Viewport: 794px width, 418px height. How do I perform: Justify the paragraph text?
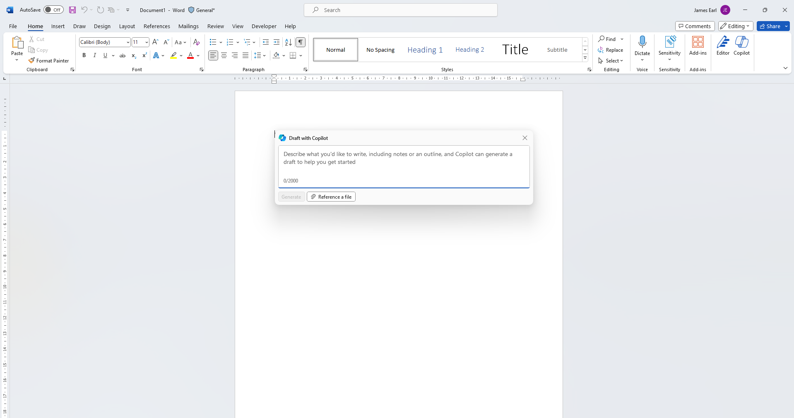[245, 55]
